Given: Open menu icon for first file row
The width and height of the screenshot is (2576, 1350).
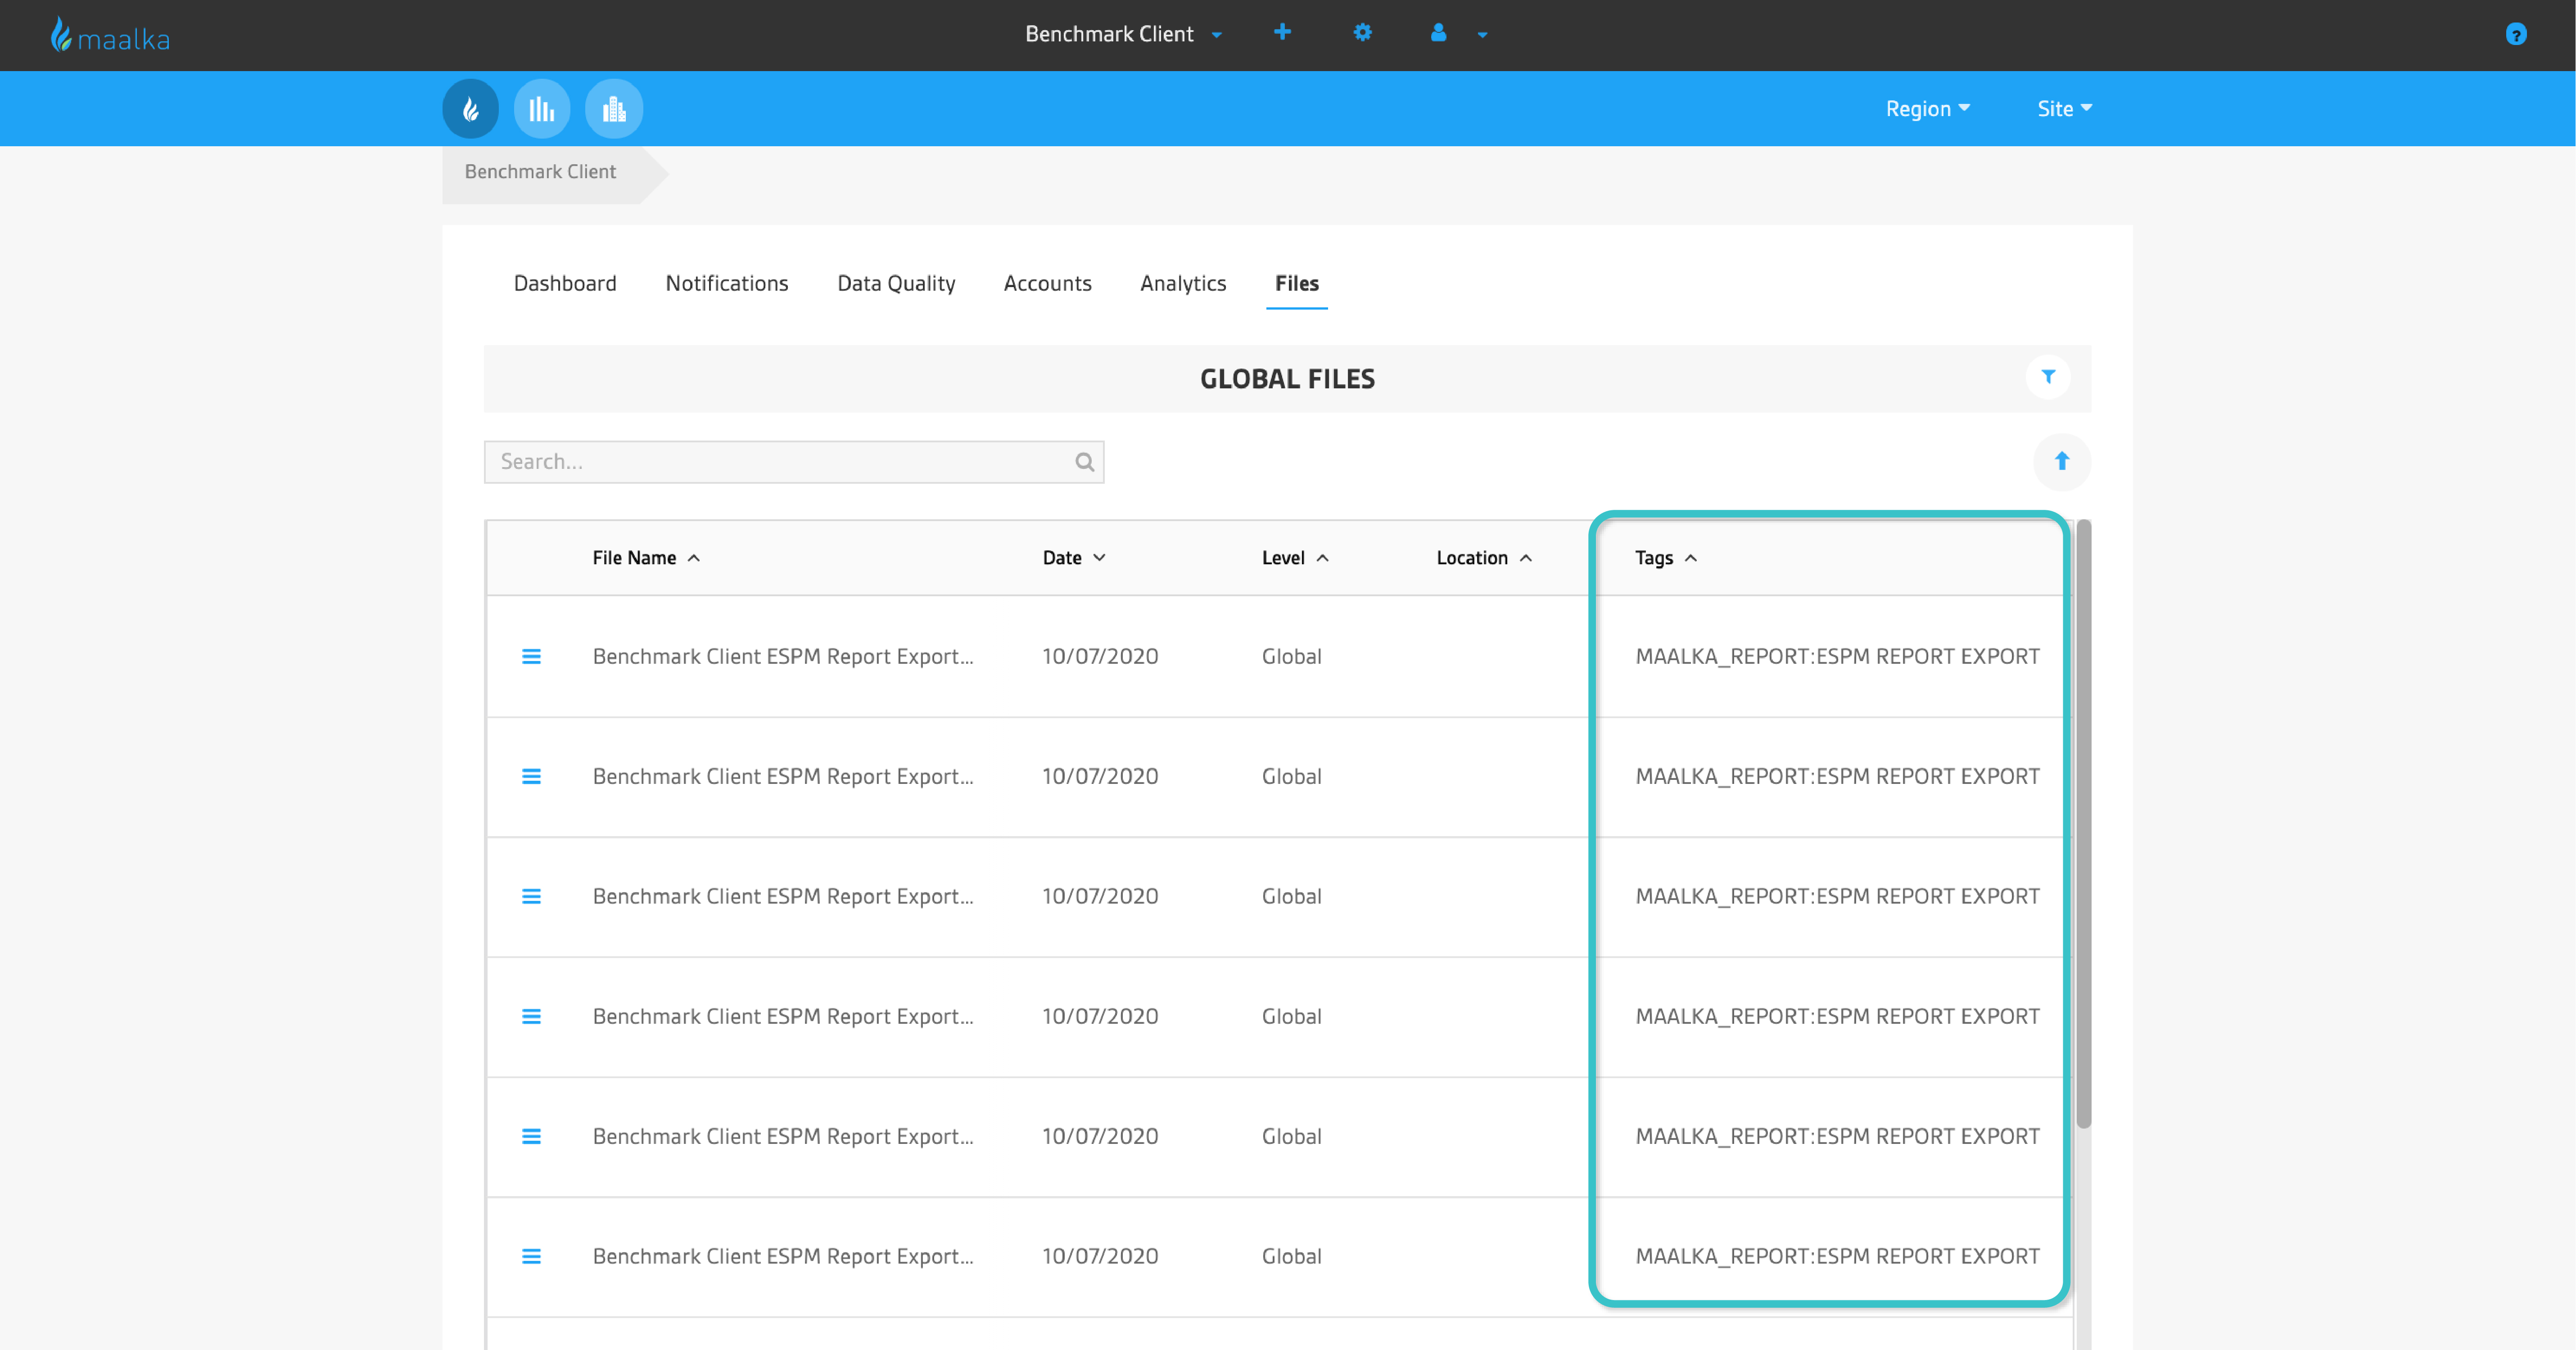Looking at the screenshot, I should 531,657.
